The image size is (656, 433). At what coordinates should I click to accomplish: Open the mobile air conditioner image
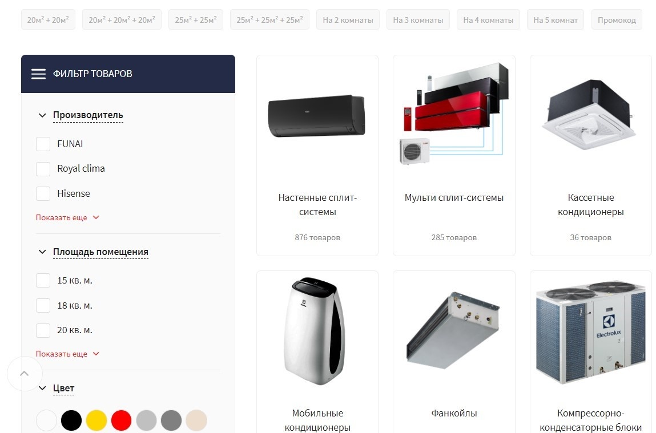coord(315,331)
